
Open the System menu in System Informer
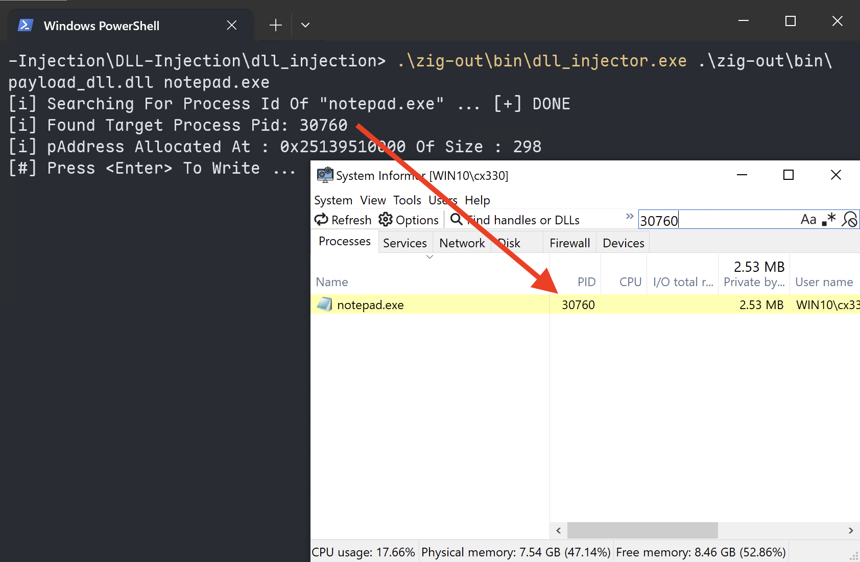pyautogui.click(x=333, y=200)
